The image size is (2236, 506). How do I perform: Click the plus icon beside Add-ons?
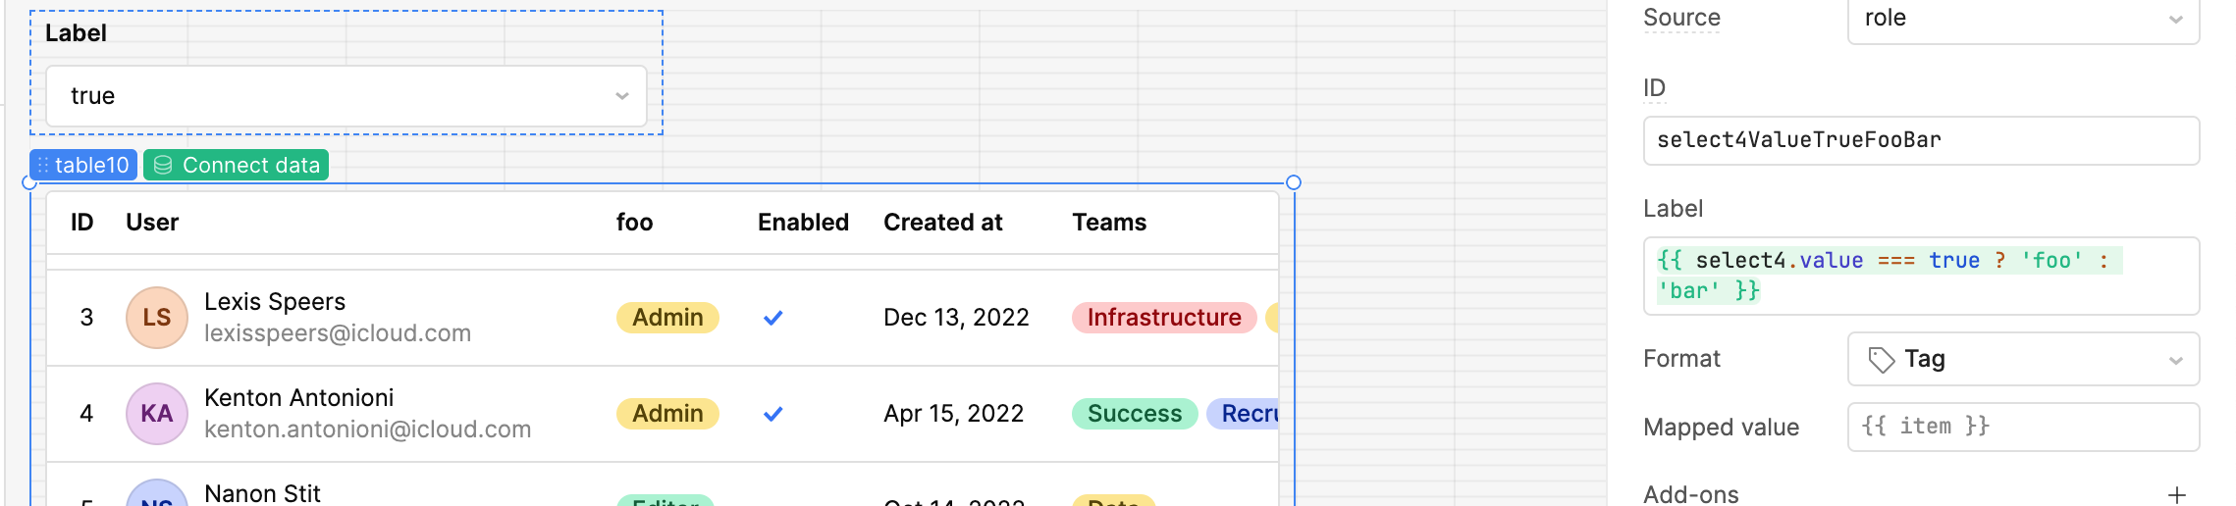pos(2176,495)
